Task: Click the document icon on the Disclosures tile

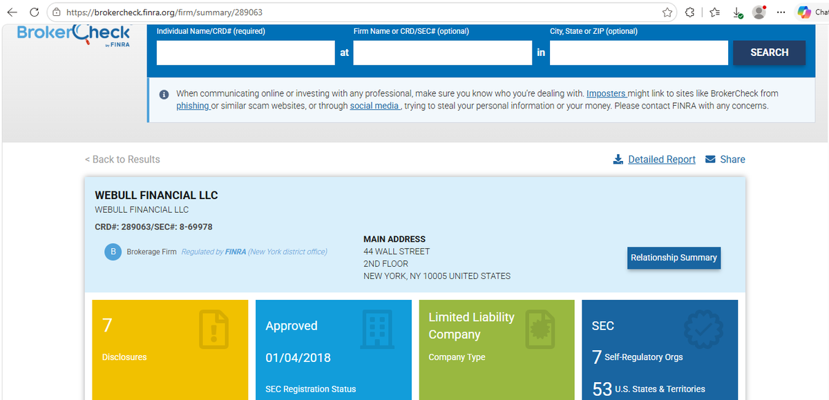Action: [x=213, y=329]
